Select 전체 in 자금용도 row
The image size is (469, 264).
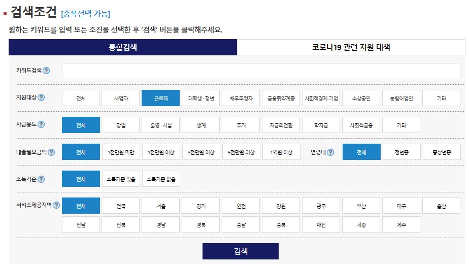[x=81, y=125]
